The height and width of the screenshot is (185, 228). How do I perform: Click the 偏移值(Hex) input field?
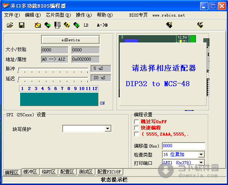point(184,146)
